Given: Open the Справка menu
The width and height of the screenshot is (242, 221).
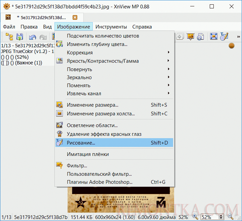Looking at the screenshot, I should click(x=142, y=27).
